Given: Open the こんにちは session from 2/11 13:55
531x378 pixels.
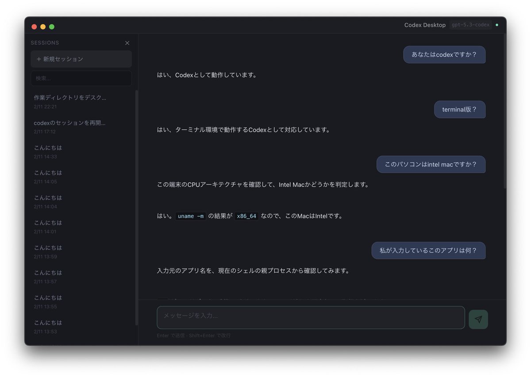Looking at the screenshot, I should click(x=81, y=301).
